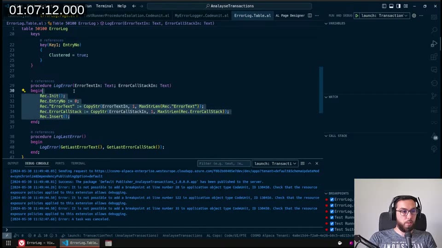442x248 pixels.
Task: Click 'launch: TransactionTest' in status bar
Action: pyautogui.click(x=110, y=235)
